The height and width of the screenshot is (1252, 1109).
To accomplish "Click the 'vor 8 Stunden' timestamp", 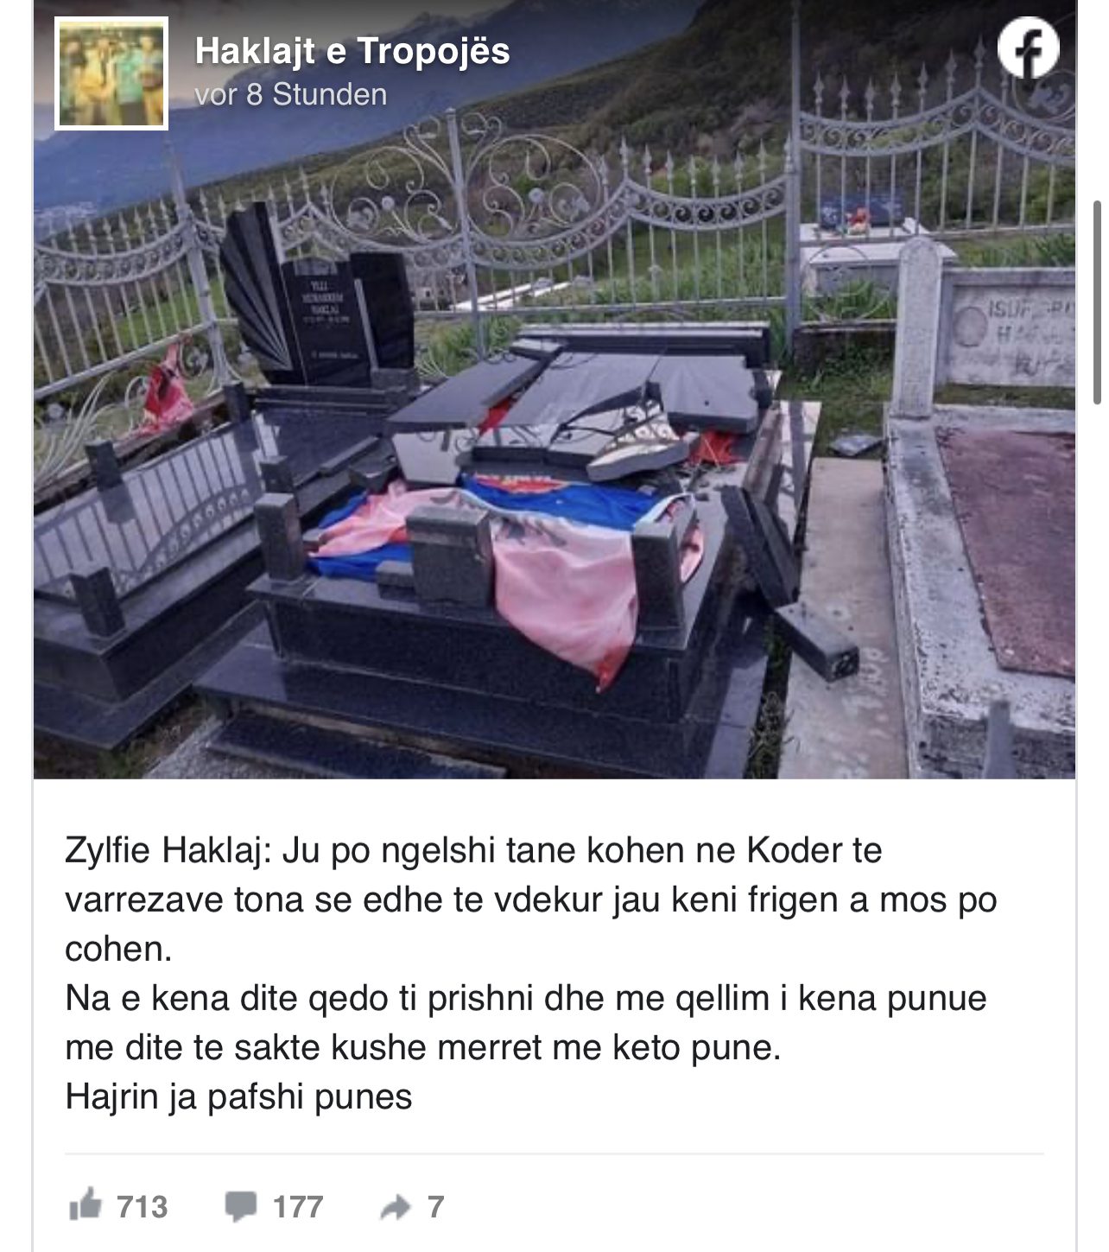I will pos(290,94).
